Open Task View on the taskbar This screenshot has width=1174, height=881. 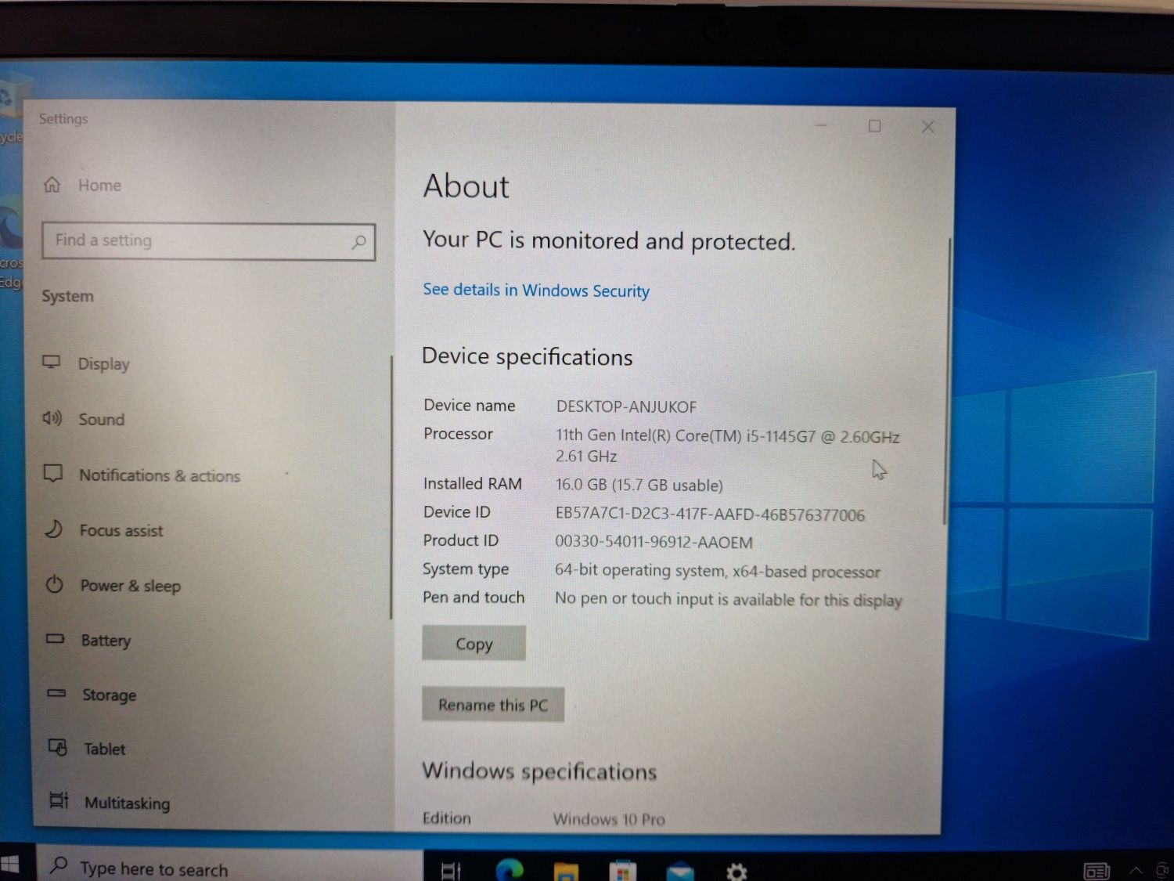(x=452, y=869)
